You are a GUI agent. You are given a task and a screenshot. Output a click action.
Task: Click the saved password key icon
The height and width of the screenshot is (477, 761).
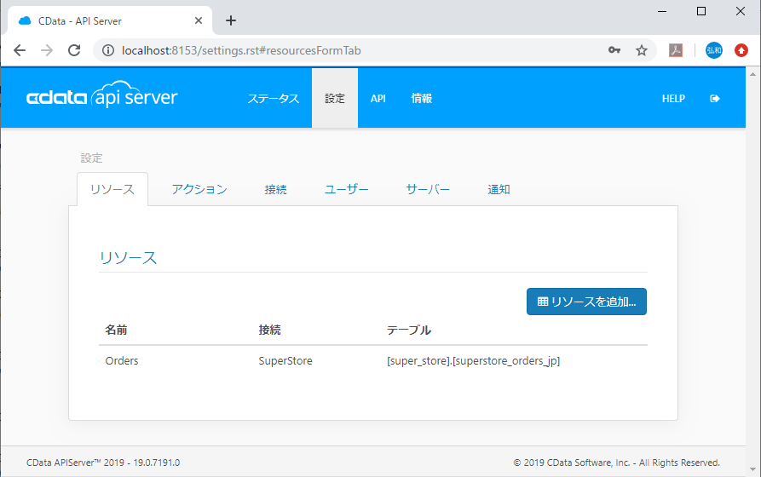tap(614, 50)
